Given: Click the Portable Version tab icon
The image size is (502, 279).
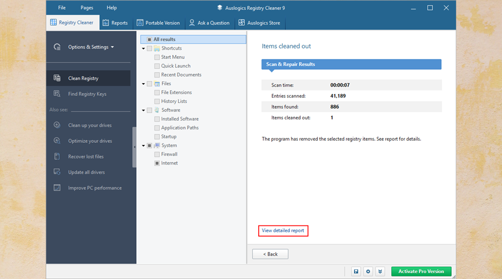Looking at the screenshot, I should coord(140,23).
